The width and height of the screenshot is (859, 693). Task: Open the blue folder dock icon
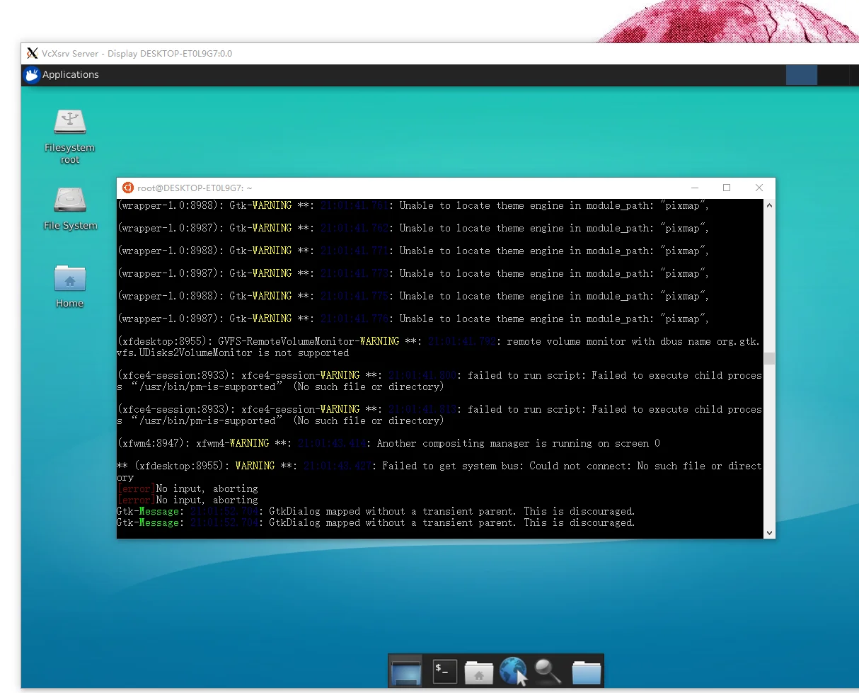[x=586, y=672]
